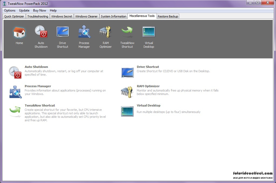Launch Process Manager puzzle icon in toolbar

click(84, 32)
